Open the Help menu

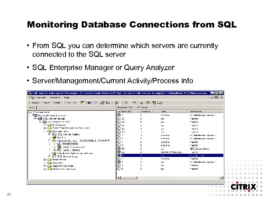point(66,98)
